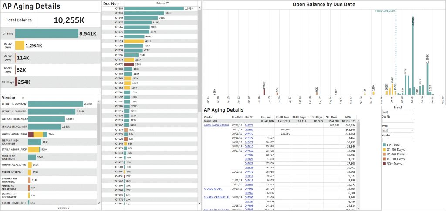Click vendor list scrollbar down arrow
Viewport: 446px width, 211px height.
(99, 203)
